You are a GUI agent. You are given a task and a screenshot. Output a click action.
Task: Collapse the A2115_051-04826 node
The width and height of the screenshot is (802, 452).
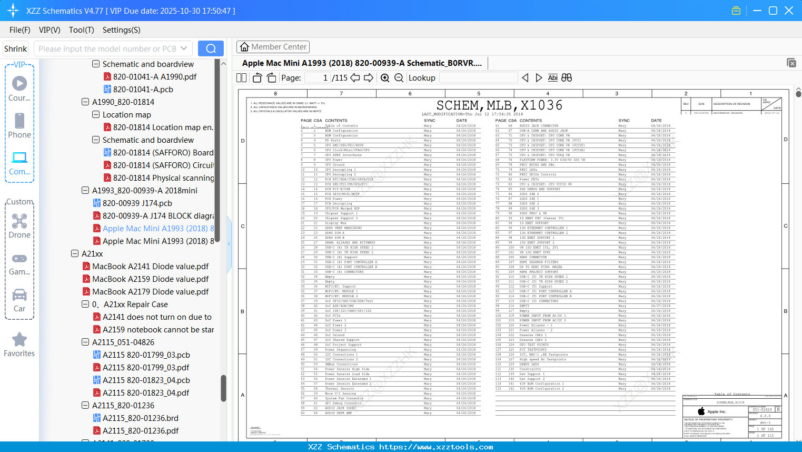(x=85, y=342)
